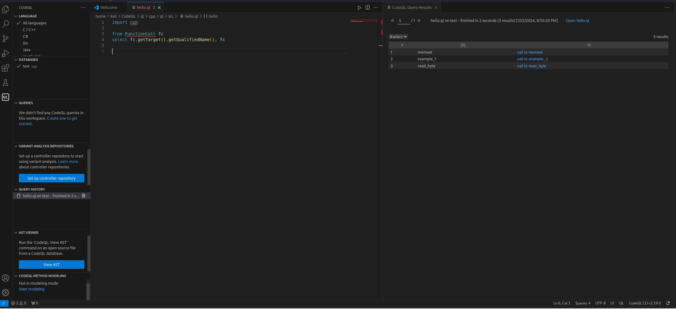The height and width of the screenshot is (309, 676).
Task: Run the query with the play icon
Action: coord(359,8)
